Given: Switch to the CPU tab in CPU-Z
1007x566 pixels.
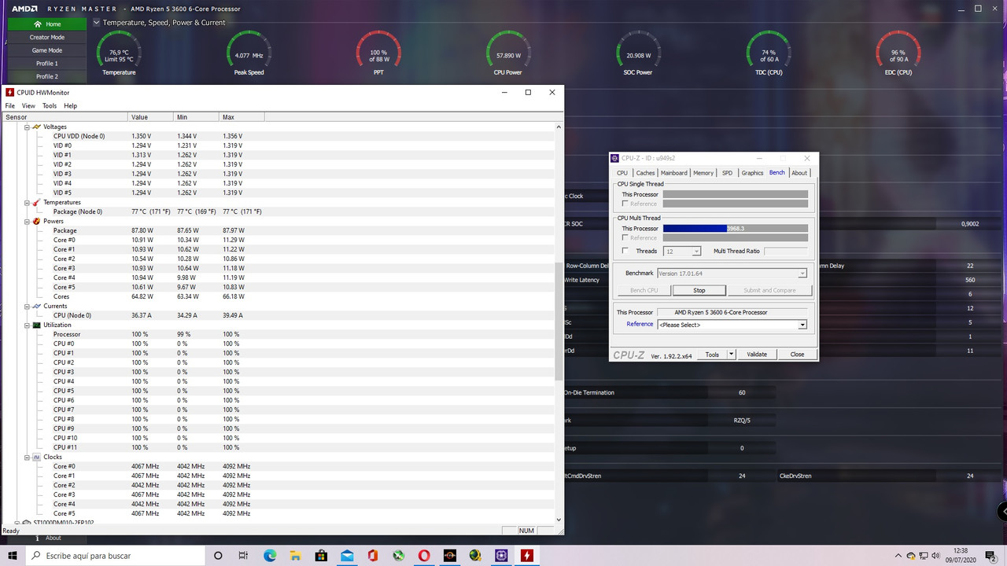Looking at the screenshot, I should (622, 173).
